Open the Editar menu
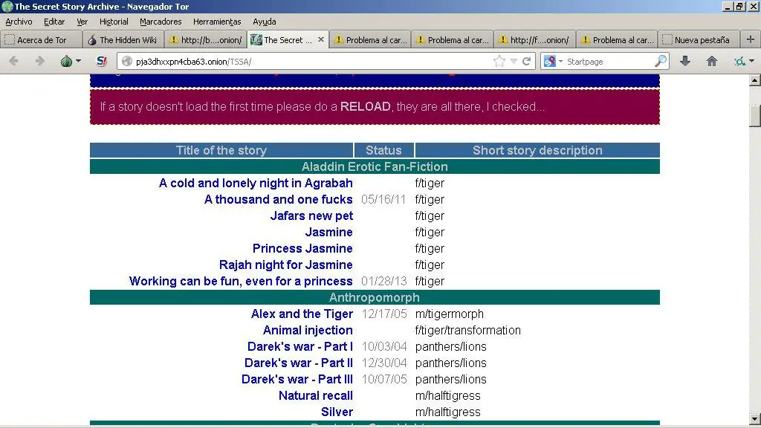The height and width of the screenshot is (428, 761). click(x=54, y=22)
